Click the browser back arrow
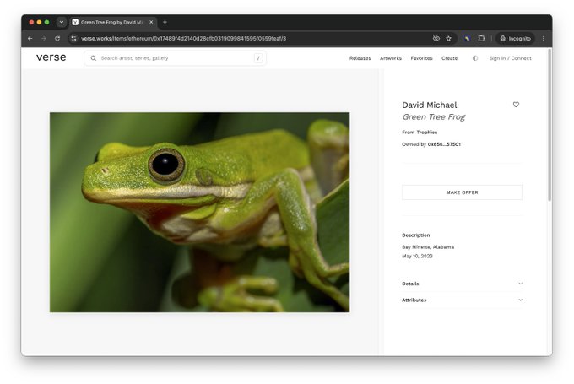 (30, 39)
